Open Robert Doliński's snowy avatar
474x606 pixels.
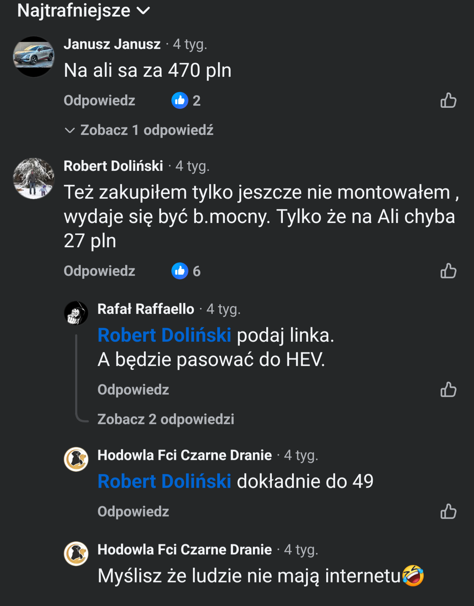34,179
